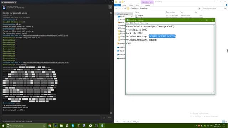Screen dimensions: 228x128
Task: Sort by the Type column header
Action: click(182, 12)
